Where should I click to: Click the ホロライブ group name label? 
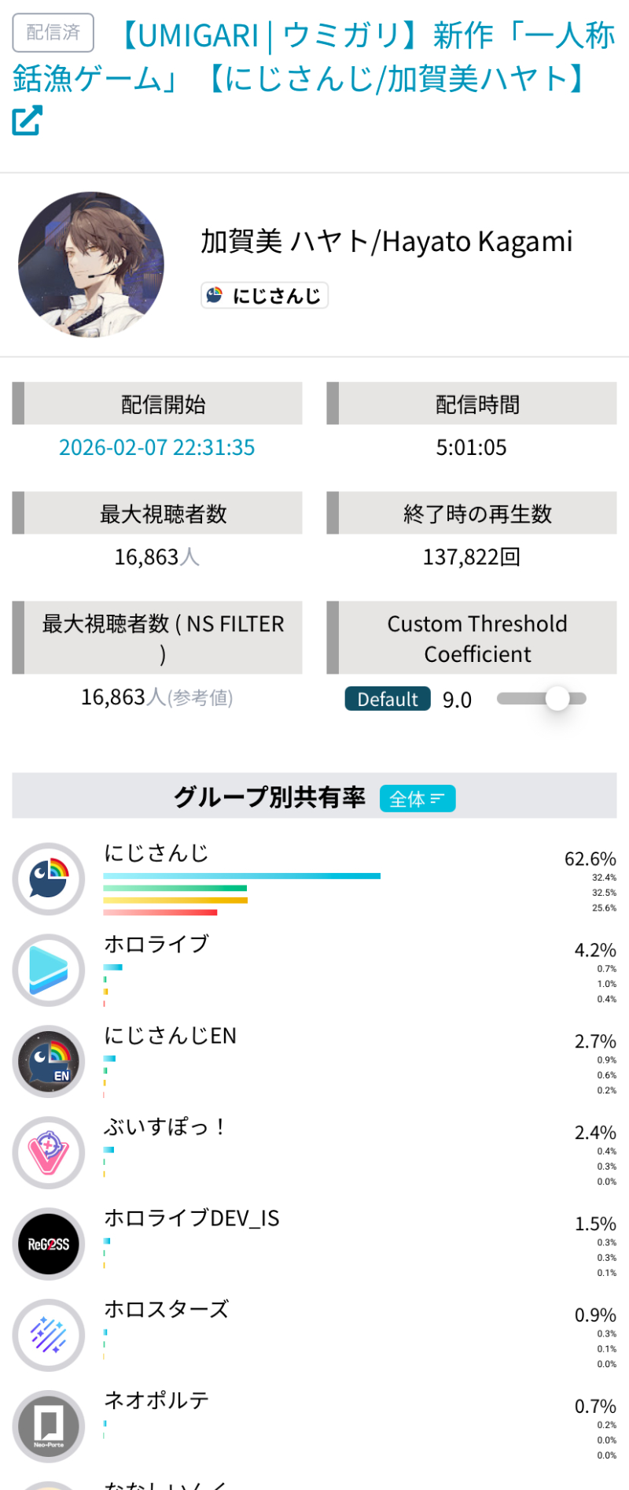click(x=156, y=943)
